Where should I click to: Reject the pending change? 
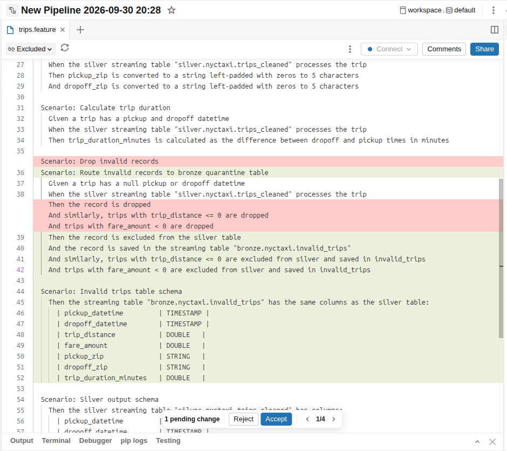(x=243, y=419)
